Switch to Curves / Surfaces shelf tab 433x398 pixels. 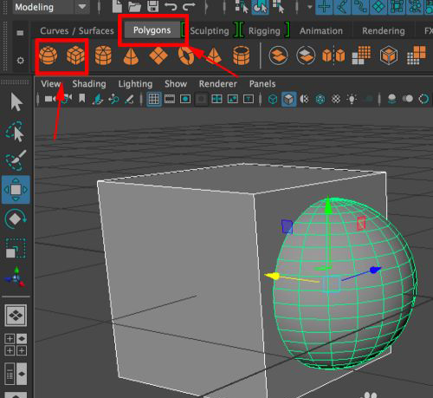(77, 30)
